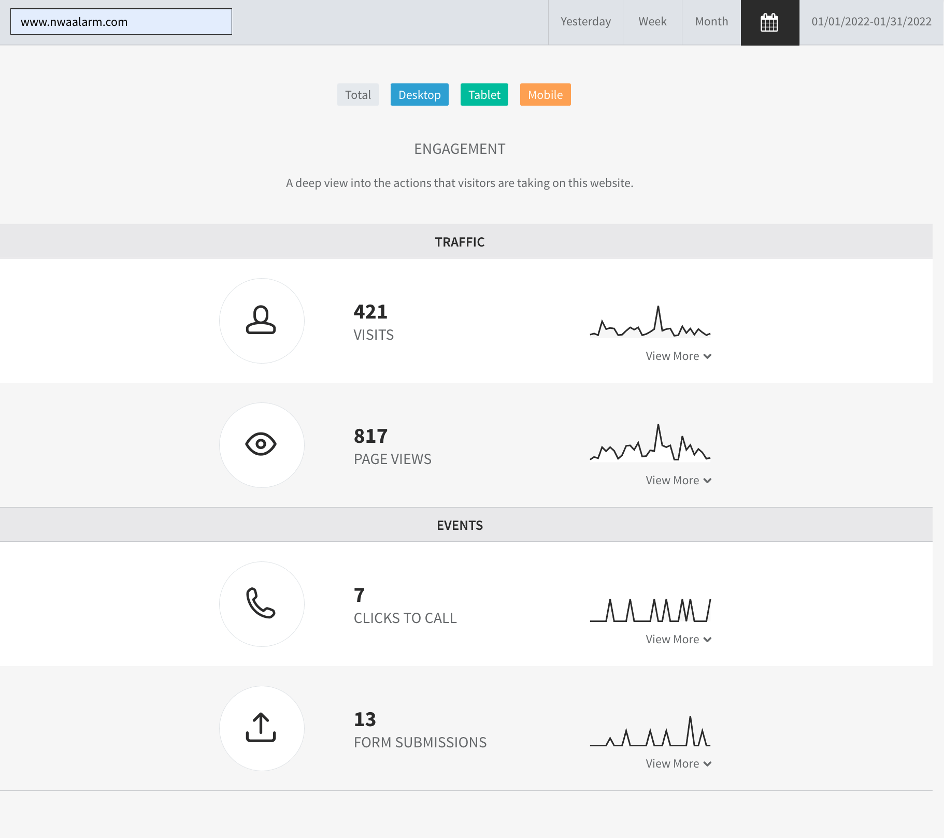Expand View More under Clicks to Call

coord(679,640)
